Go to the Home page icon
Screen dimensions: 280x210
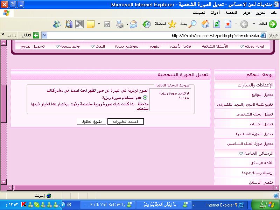pyautogui.click(x=206, y=24)
